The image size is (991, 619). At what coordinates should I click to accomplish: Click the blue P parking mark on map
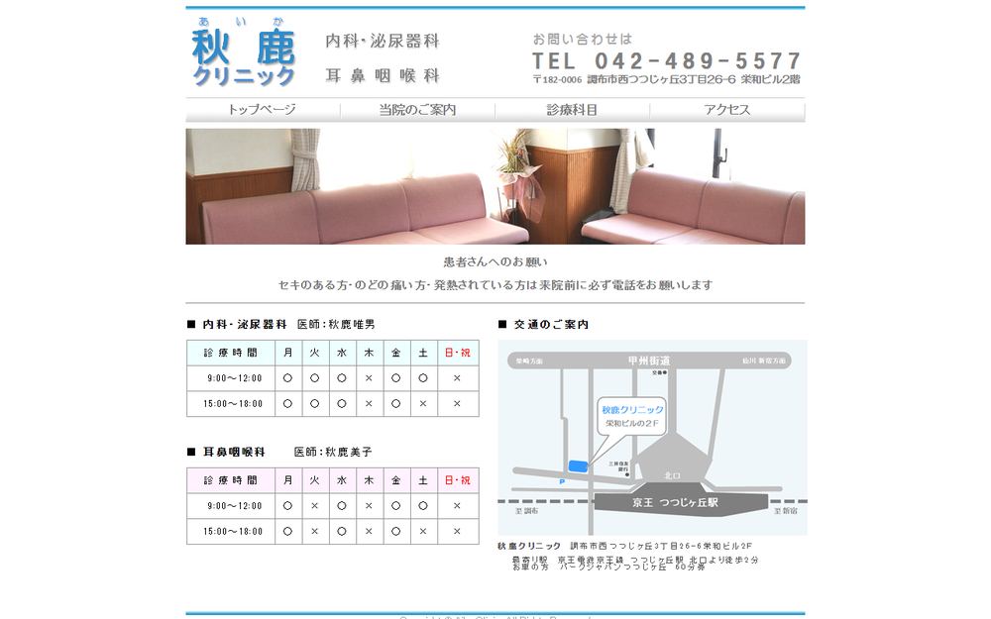click(561, 482)
